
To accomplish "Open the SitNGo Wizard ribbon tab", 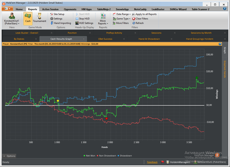I will [178, 9].
